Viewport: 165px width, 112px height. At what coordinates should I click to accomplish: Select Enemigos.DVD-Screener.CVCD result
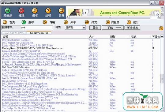click(x=30, y=97)
